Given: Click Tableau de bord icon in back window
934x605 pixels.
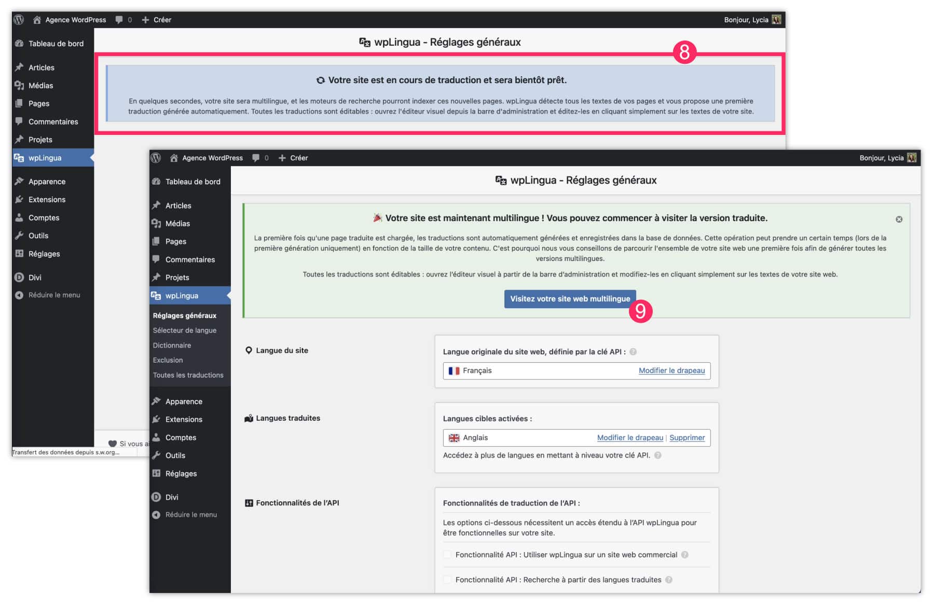Looking at the screenshot, I should (x=19, y=44).
